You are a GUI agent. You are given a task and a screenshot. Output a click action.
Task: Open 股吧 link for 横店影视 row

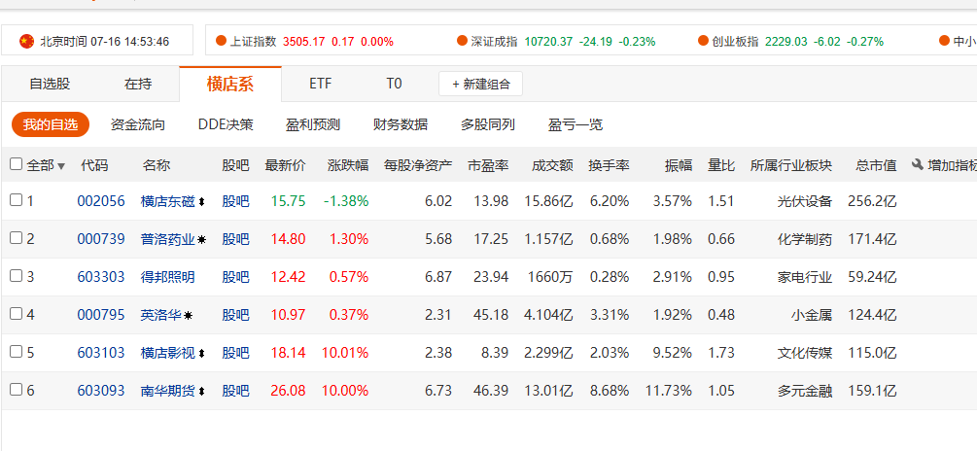pos(235,353)
